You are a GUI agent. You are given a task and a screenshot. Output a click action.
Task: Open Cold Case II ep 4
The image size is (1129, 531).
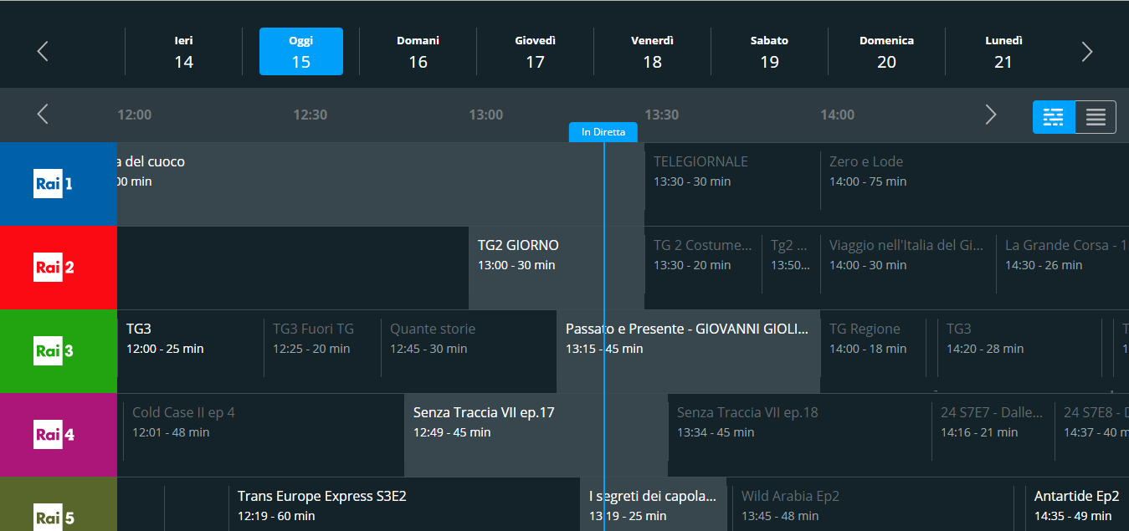(x=264, y=435)
